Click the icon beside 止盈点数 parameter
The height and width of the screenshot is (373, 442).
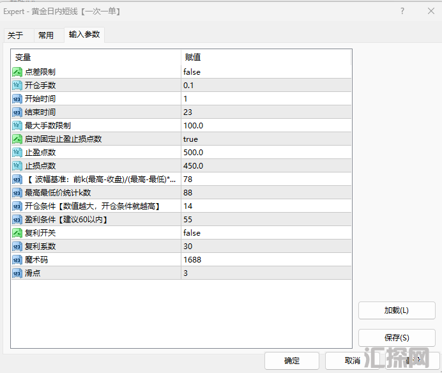click(x=17, y=153)
